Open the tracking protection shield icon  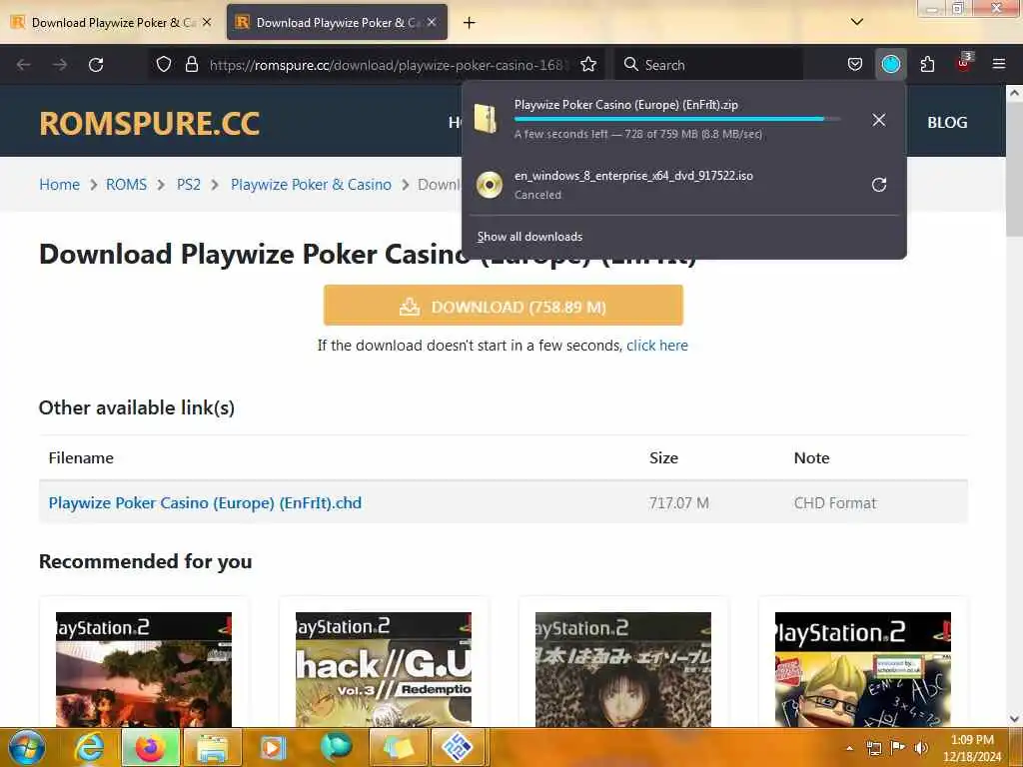coord(164,64)
